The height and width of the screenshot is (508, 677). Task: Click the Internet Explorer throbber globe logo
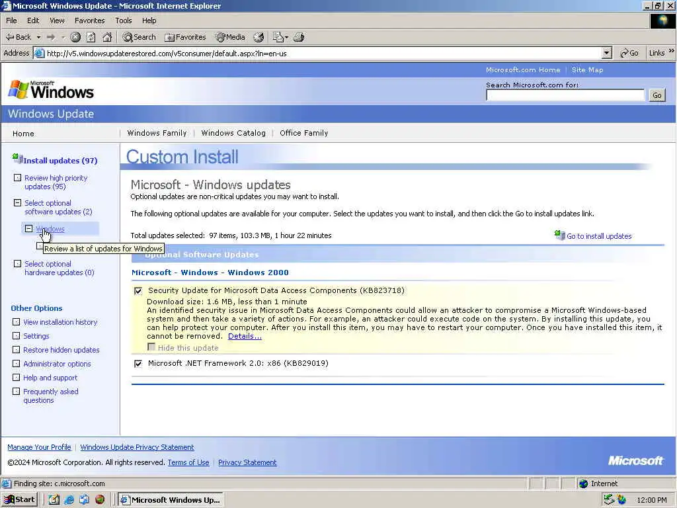[662, 21]
